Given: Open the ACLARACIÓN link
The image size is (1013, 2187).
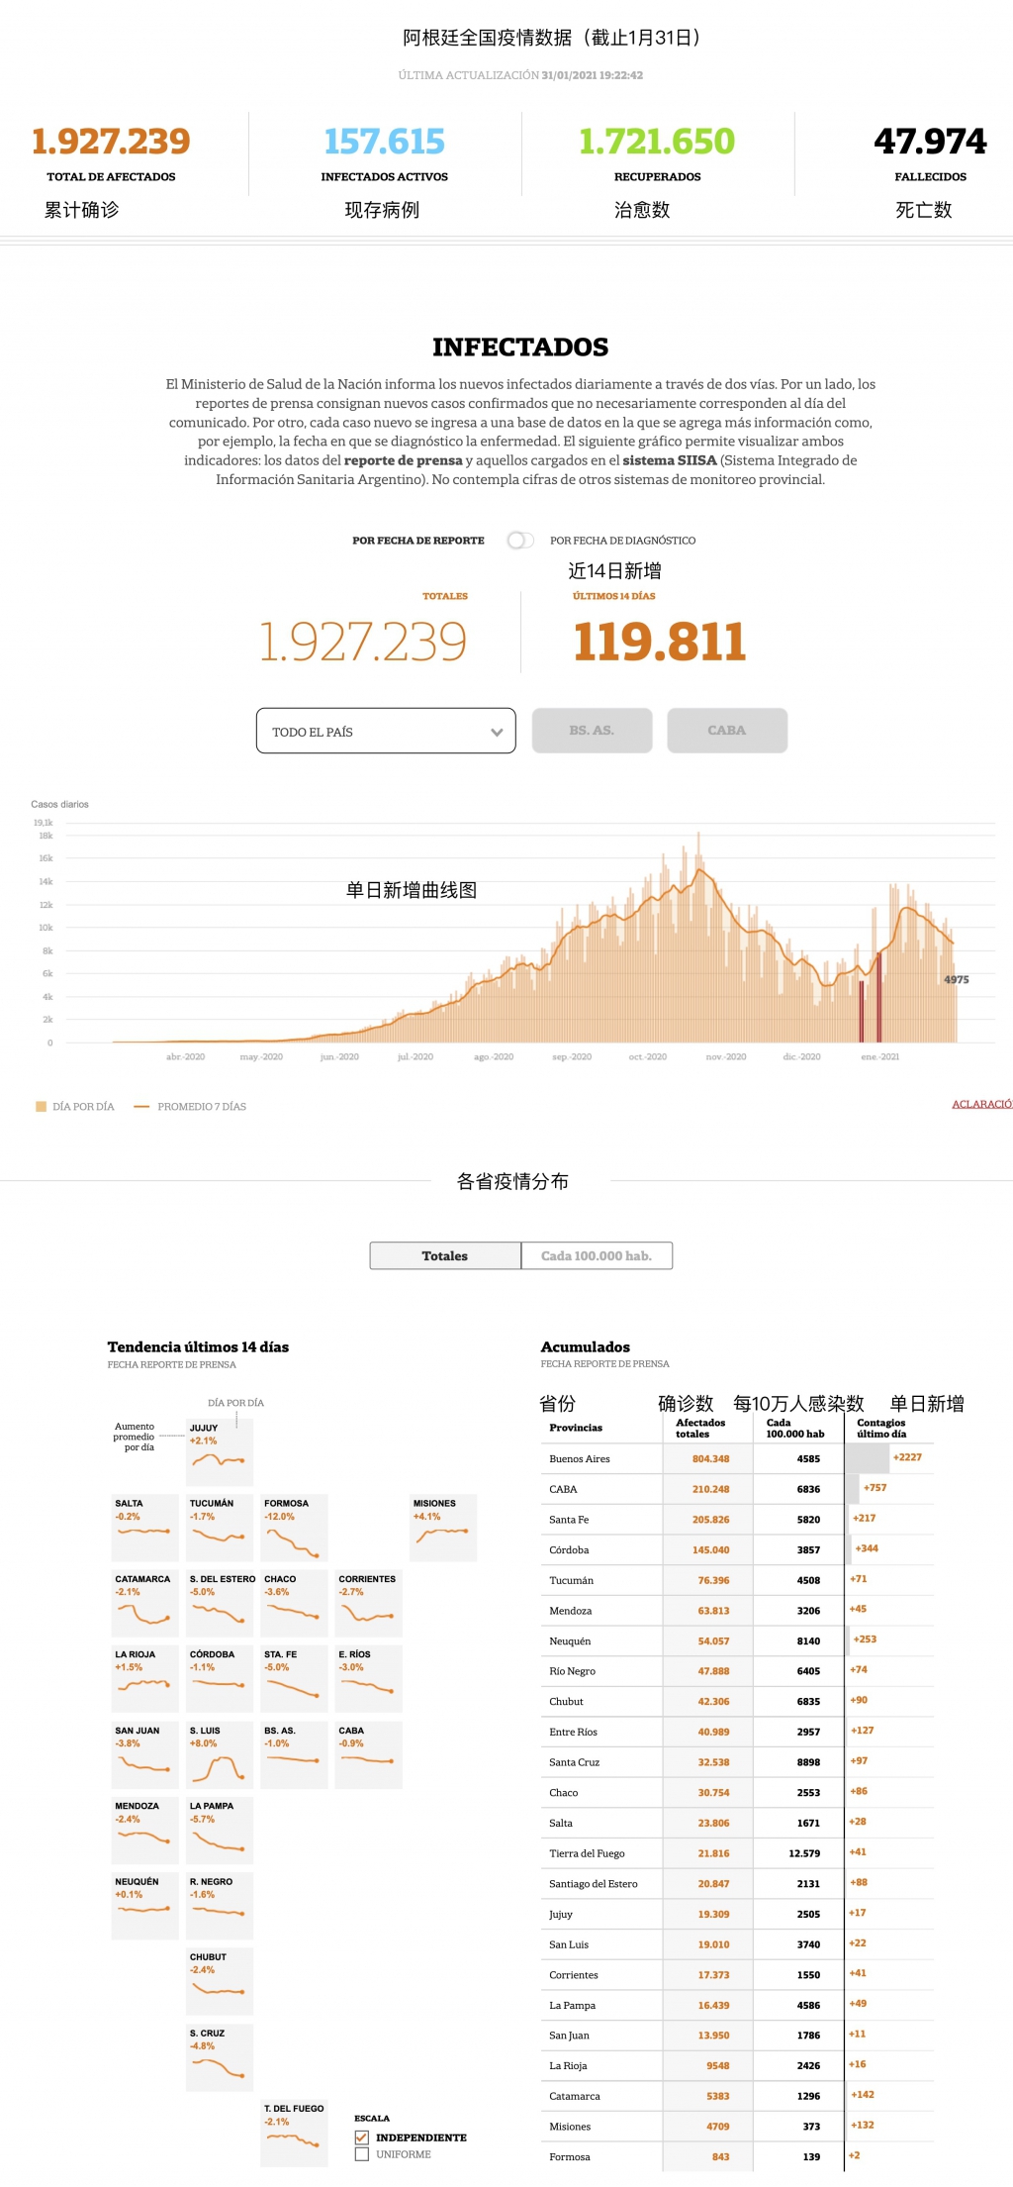Looking at the screenshot, I should tap(981, 1104).
